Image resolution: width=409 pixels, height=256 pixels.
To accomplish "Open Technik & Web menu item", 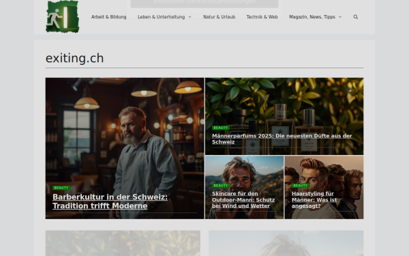I will click(262, 17).
